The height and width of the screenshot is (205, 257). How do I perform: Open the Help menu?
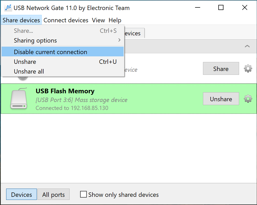115,20
